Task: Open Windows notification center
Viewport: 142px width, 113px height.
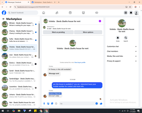Action: coord(139,111)
